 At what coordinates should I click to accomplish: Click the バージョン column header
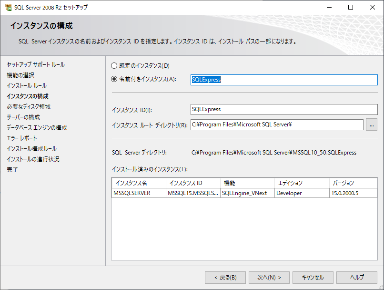(x=353, y=183)
